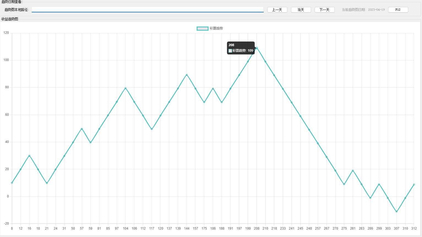The image size is (422, 237).
Task: Click the valley data point above 117
Action: tap(152, 129)
